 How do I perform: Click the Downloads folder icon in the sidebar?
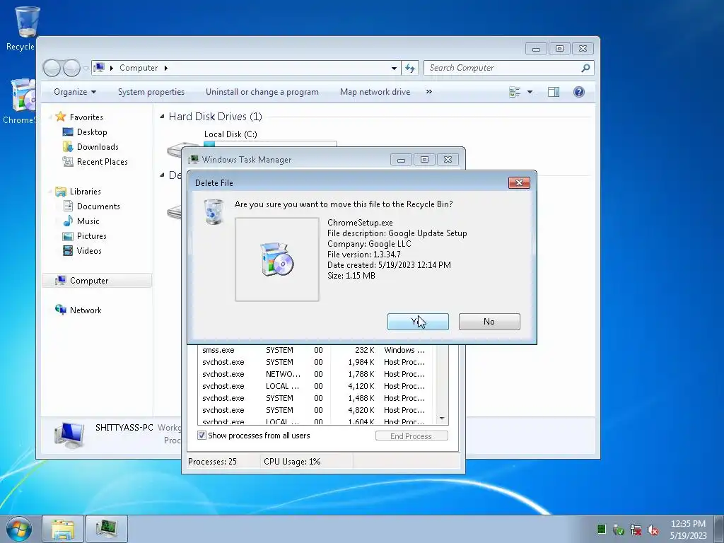[x=68, y=147]
